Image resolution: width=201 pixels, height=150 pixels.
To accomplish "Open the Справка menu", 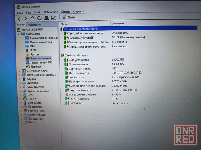I will [x=79, y=11].
